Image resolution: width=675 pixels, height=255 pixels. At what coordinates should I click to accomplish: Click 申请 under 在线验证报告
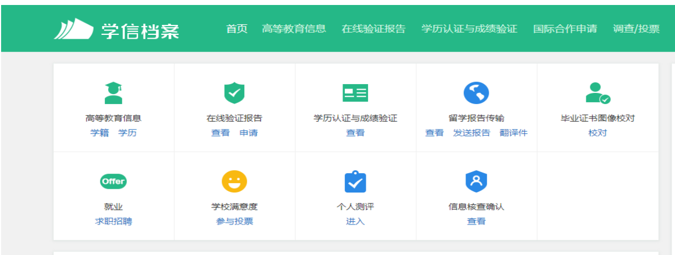[x=248, y=133]
